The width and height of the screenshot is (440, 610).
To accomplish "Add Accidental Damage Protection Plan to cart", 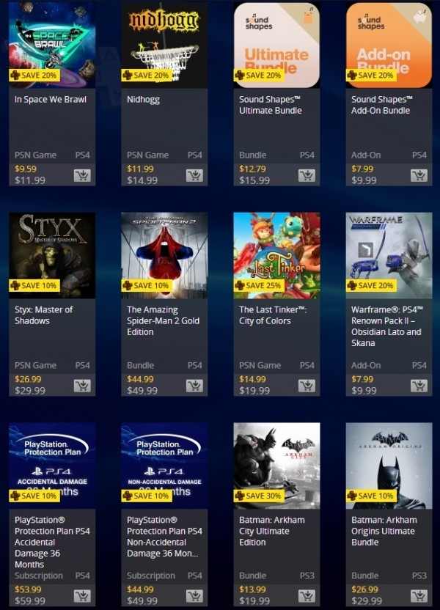I will pyautogui.click(x=82, y=596).
